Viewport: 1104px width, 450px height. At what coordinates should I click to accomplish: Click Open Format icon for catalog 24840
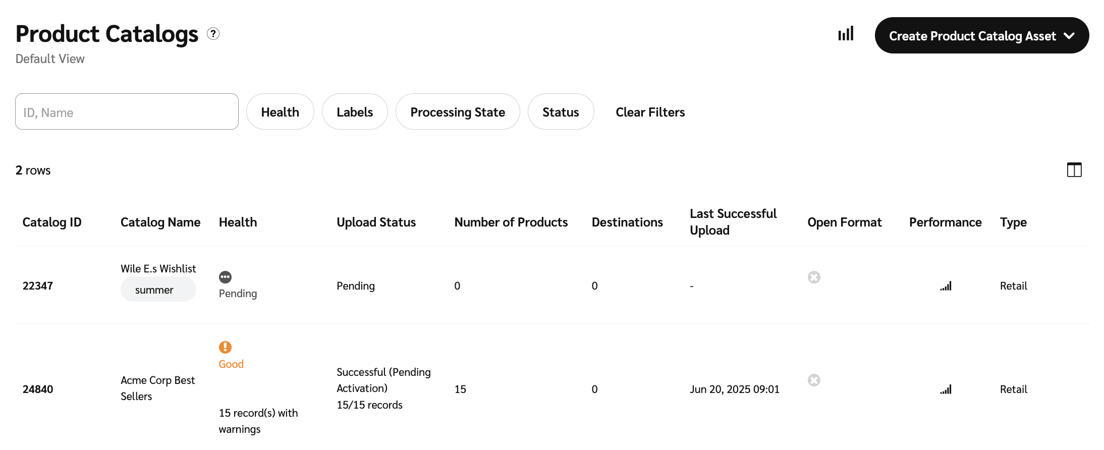[814, 380]
